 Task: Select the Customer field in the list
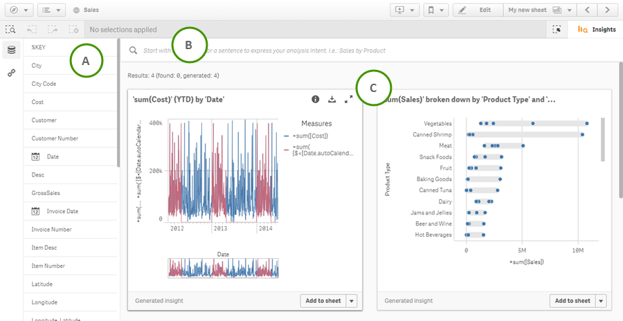coord(44,120)
